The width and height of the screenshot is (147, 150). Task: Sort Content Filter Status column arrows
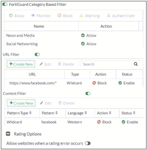pyautogui.click(x=134, y=113)
